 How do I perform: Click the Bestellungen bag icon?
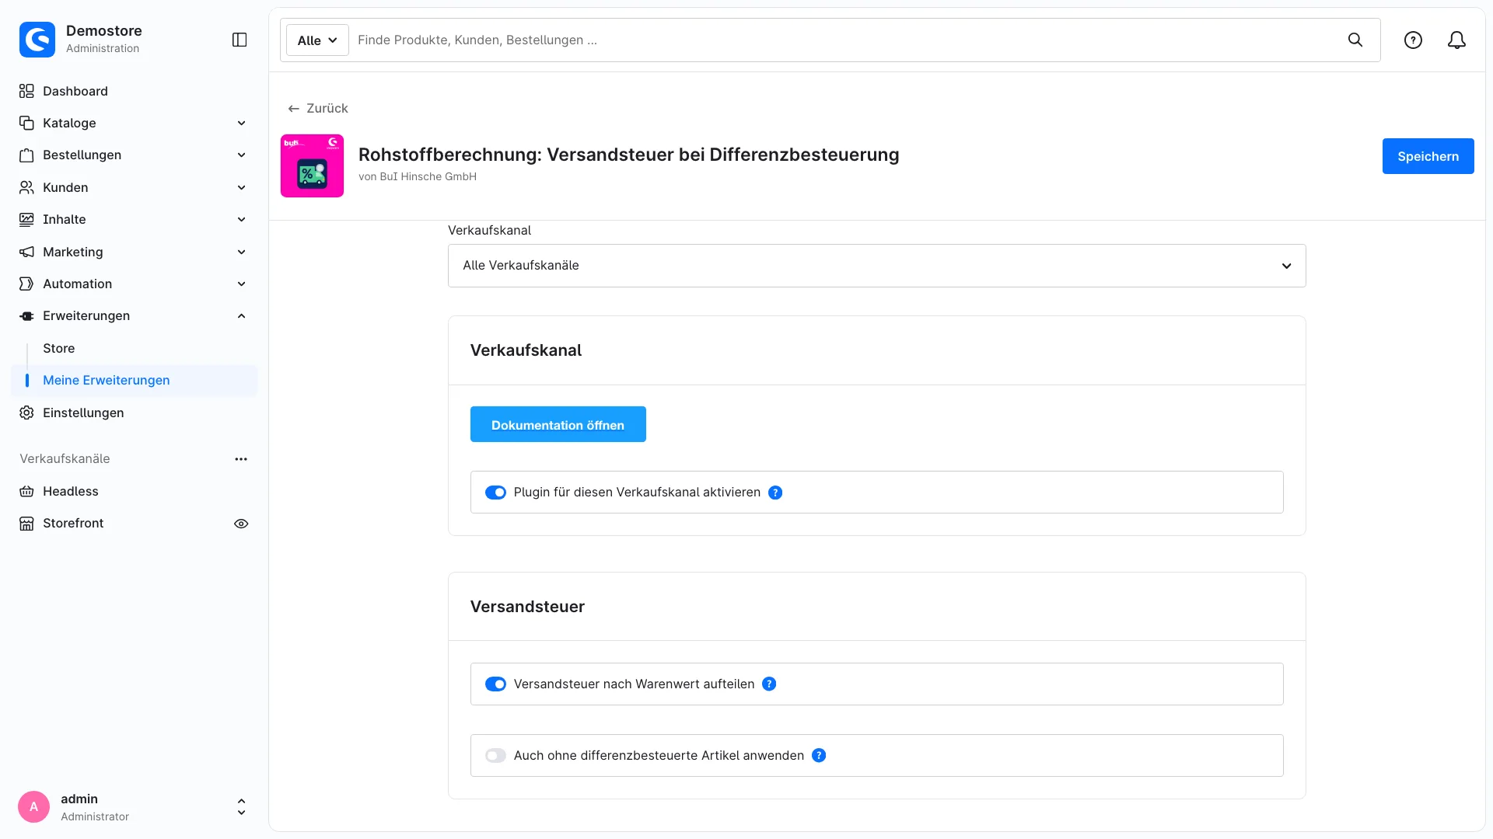[26, 155]
